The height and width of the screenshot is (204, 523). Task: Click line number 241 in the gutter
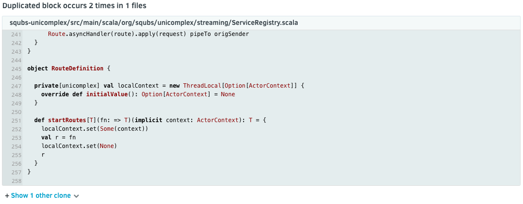coord(16,34)
